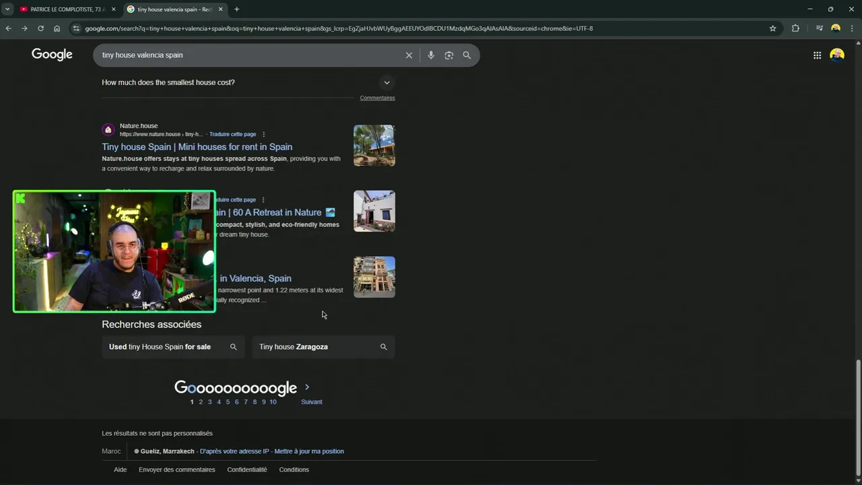This screenshot has height=485, width=862.
Task: Reload the current page
Action: tap(40, 28)
